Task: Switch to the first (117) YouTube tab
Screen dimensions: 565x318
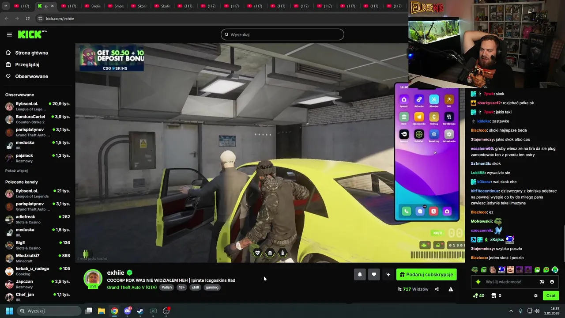Action: coord(22,6)
